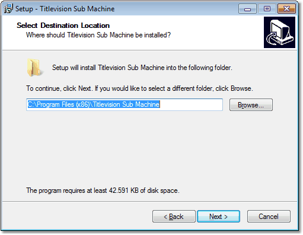Click the 'Where should Titlevision Sub Machine be installed?' text

(x=98, y=35)
